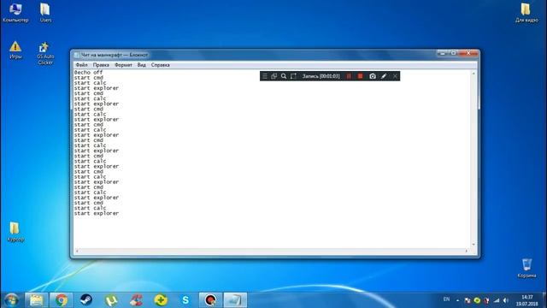Viewport: 547px width, 308px height.
Task: Minimize the Notepad window
Action: coord(443,53)
